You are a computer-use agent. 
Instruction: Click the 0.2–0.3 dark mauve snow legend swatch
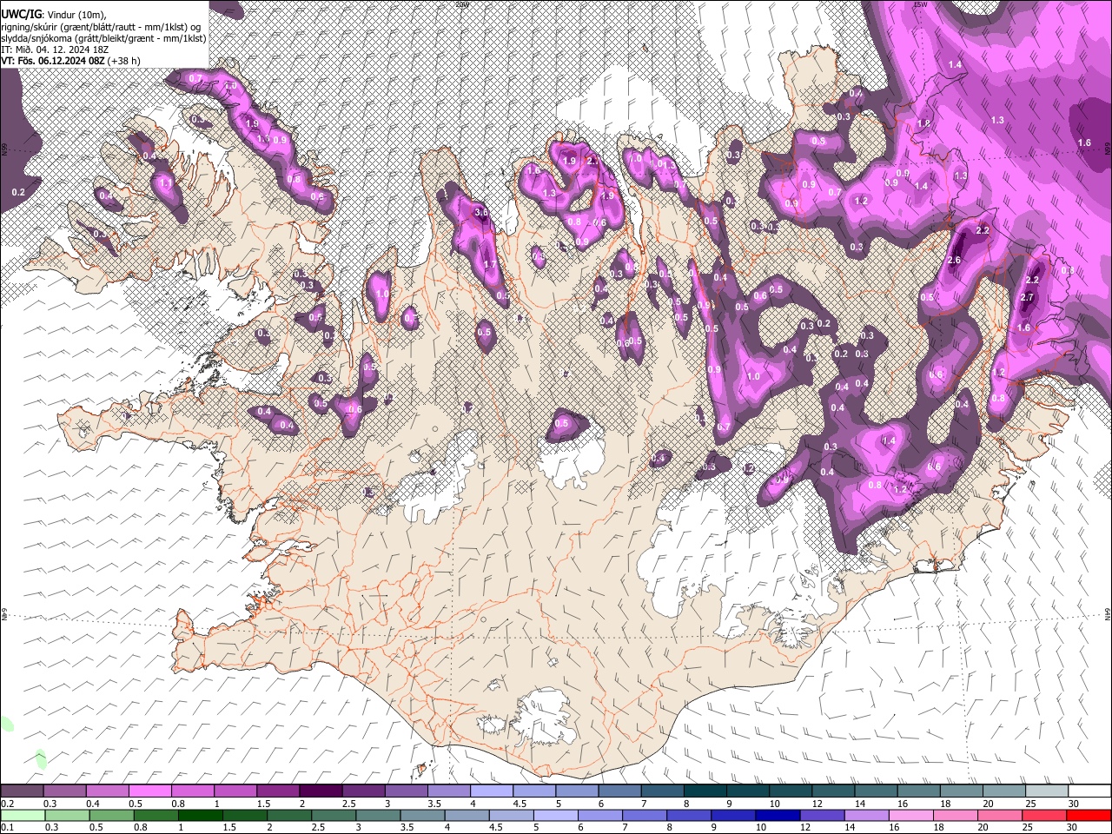tap(23, 791)
